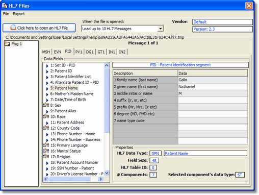
Task: Click the Patient Name data type description field
Action: (205, 154)
